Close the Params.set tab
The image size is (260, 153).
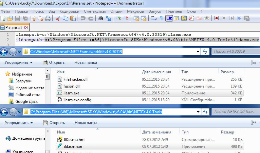(26, 28)
